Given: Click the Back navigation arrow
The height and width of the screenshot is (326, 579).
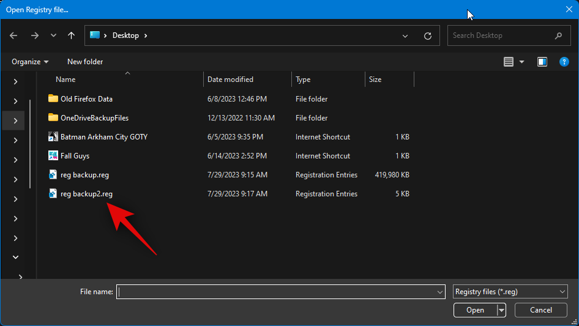Looking at the screenshot, I should coord(14,35).
